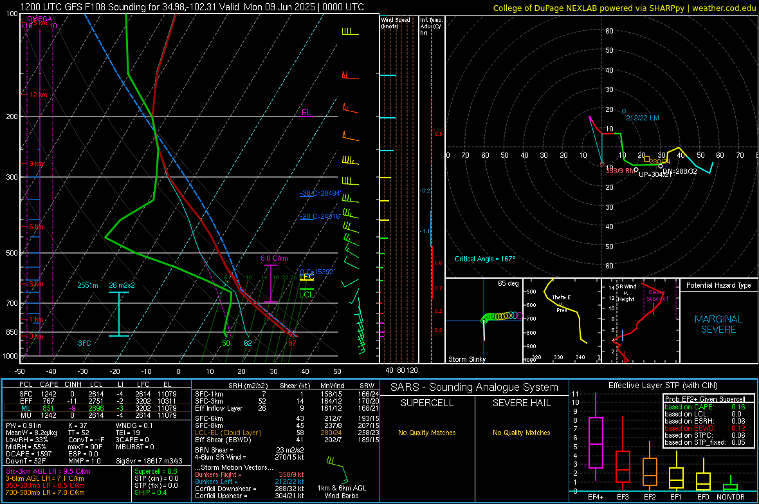This screenshot has height=504, width=759.
Task: Click the SUPERCELL analogue heading
Action: point(427,403)
